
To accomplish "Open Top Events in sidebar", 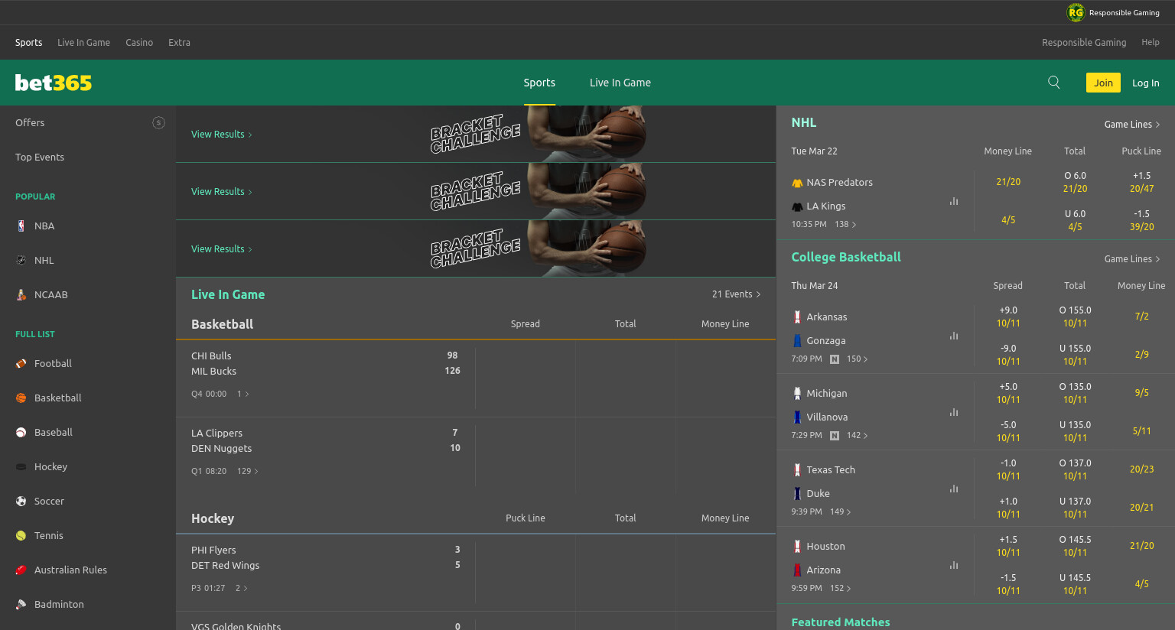I will coord(40,157).
